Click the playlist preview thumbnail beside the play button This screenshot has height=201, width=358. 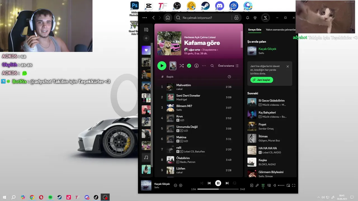click(x=173, y=66)
